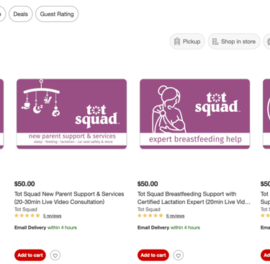Viewport: 270px width, 264px height.
Task: Open the Guest Rating filter chip
Action: 57,14
